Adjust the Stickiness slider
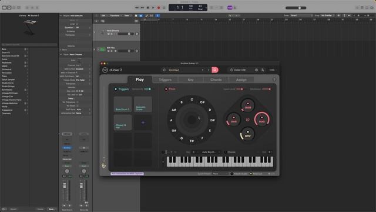This screenshot has width=376, height=212. click(267, 89)
